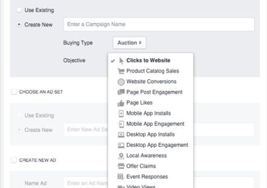Click the thumbs-up icon for Page Likes

[121, 103]
